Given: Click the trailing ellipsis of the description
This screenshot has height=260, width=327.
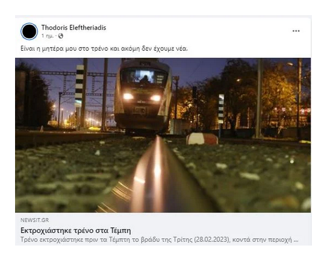Looking at the screenshot, I should 296,240.
